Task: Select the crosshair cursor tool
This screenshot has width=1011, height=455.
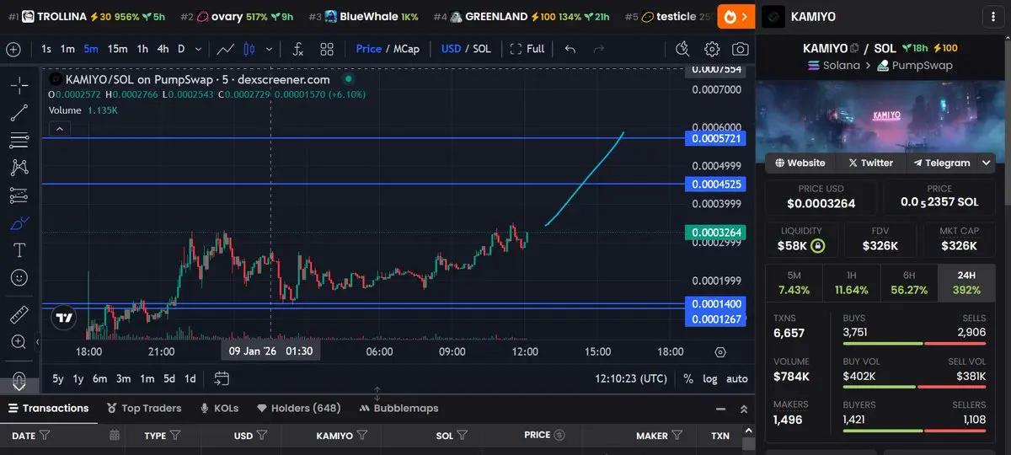Action: pyautogui.click(x=19, y=85)
